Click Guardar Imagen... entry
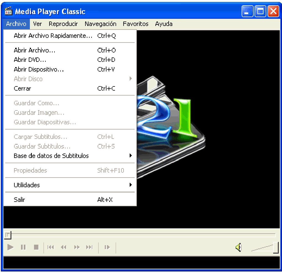The width and height of the screenshot is (282, 272). (x=70, y=113)
